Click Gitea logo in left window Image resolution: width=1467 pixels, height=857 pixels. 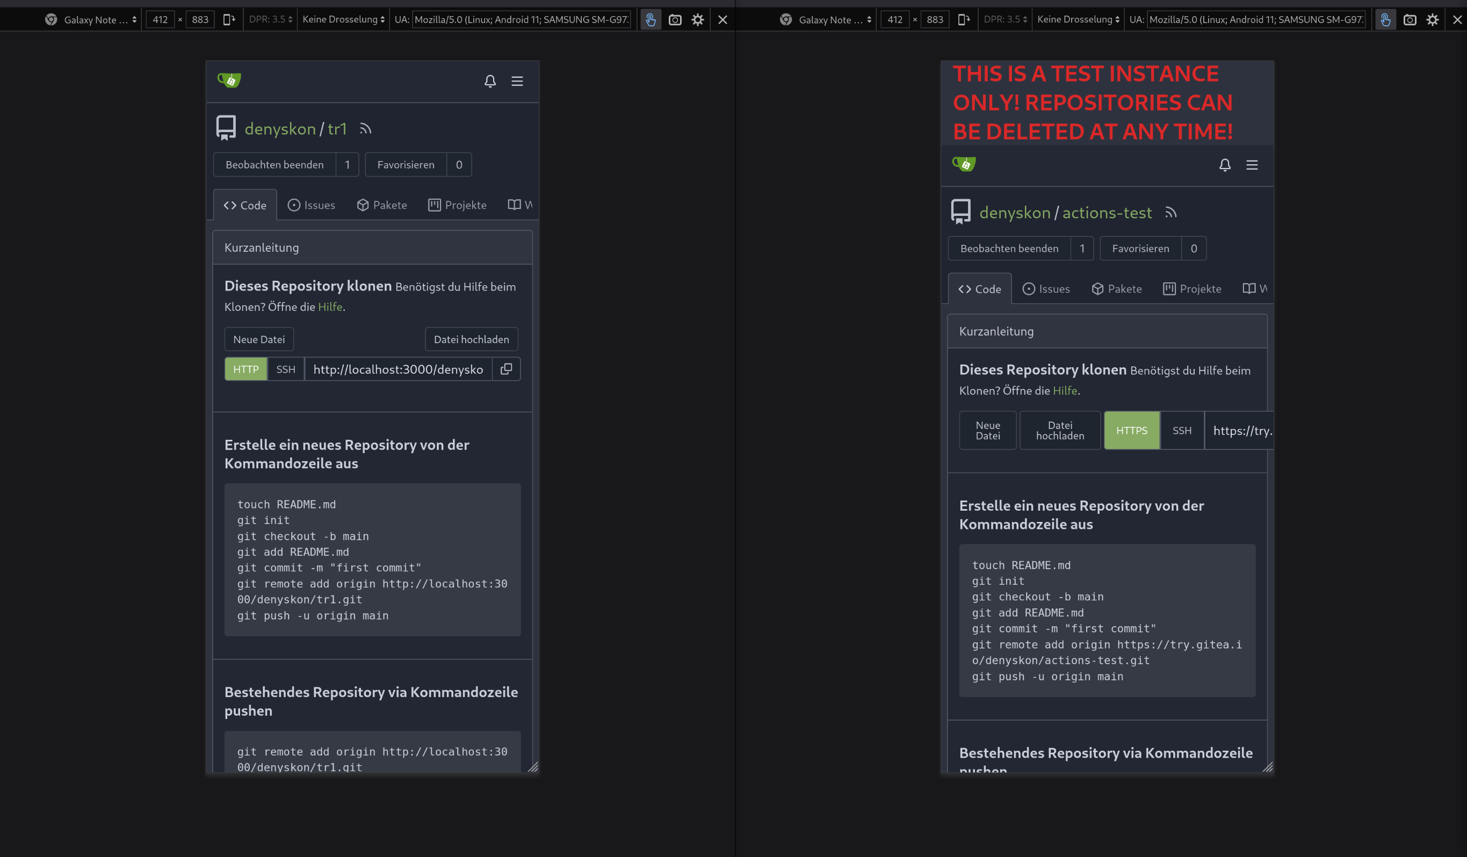229,79
